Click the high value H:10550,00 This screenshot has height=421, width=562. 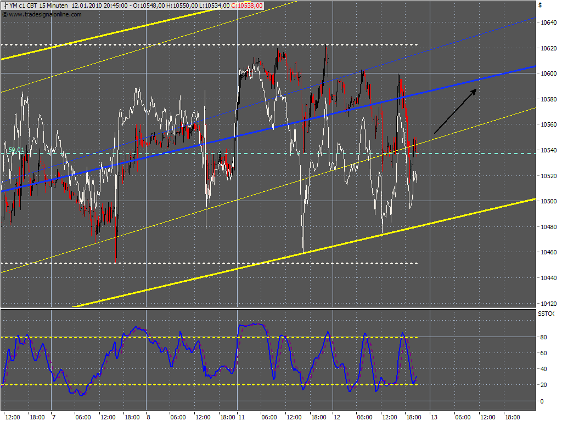click(182, 5)
